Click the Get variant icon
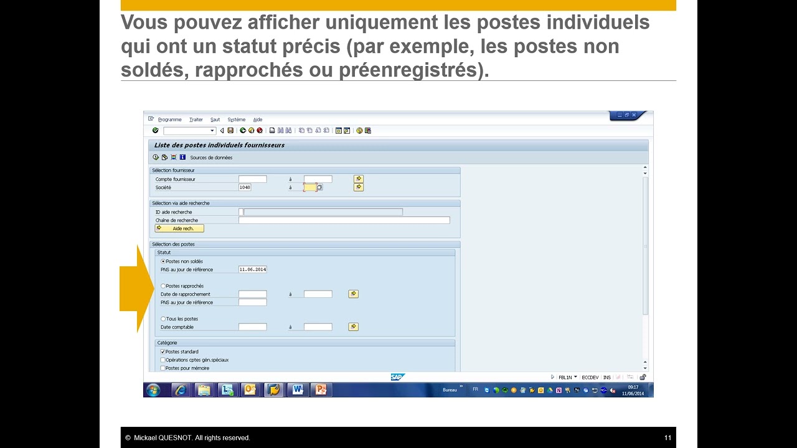797x448 pixels. coord(164,157)
